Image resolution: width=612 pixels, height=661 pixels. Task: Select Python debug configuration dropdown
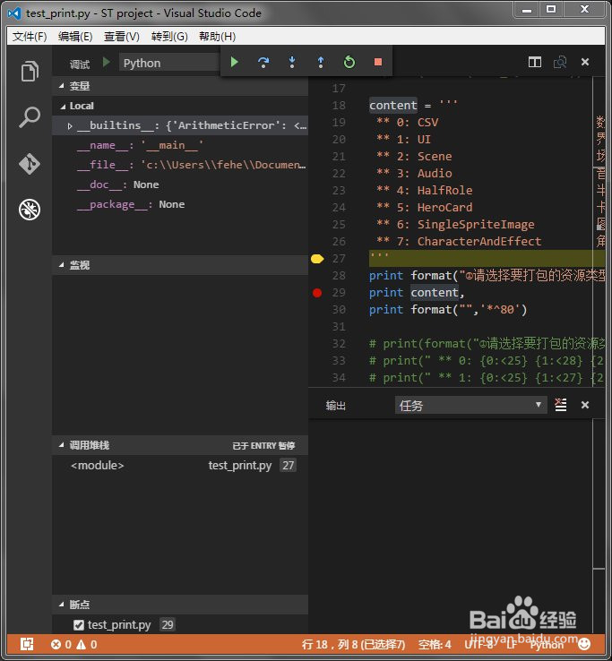169,63
